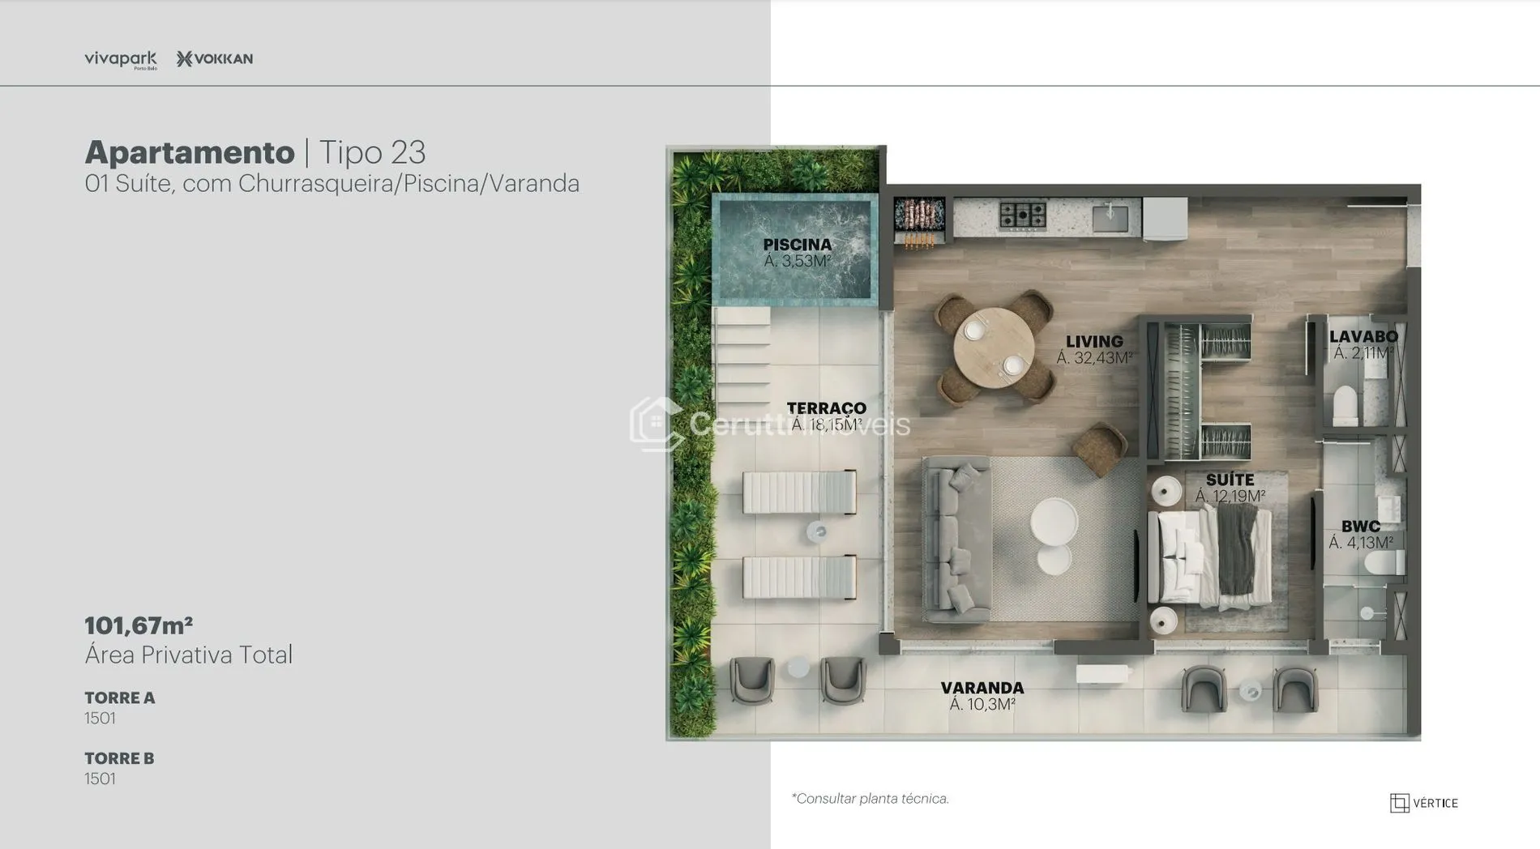Click the Consultar planta técnica footnote
Viewport: 1540px width, 849px height.
click(870, 799)
